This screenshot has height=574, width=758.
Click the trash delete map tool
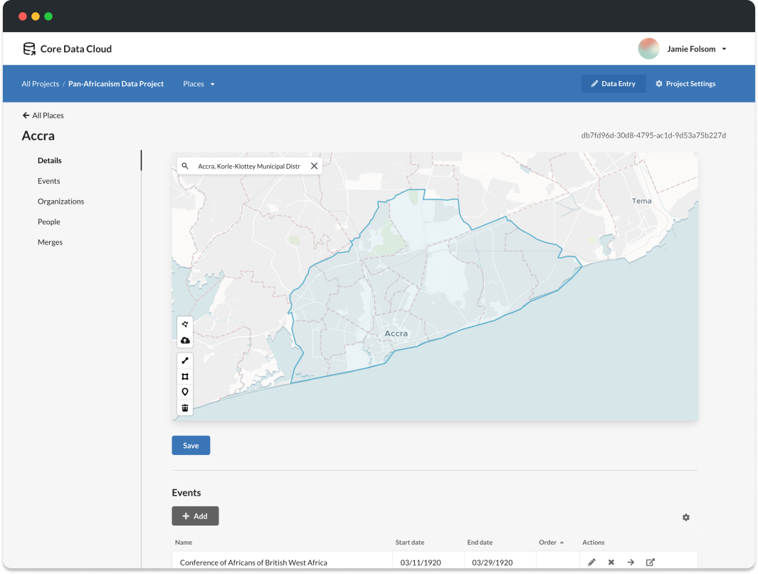185,407
